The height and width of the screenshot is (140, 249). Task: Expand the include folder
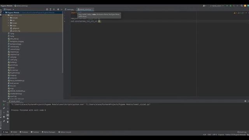(9, 18)
